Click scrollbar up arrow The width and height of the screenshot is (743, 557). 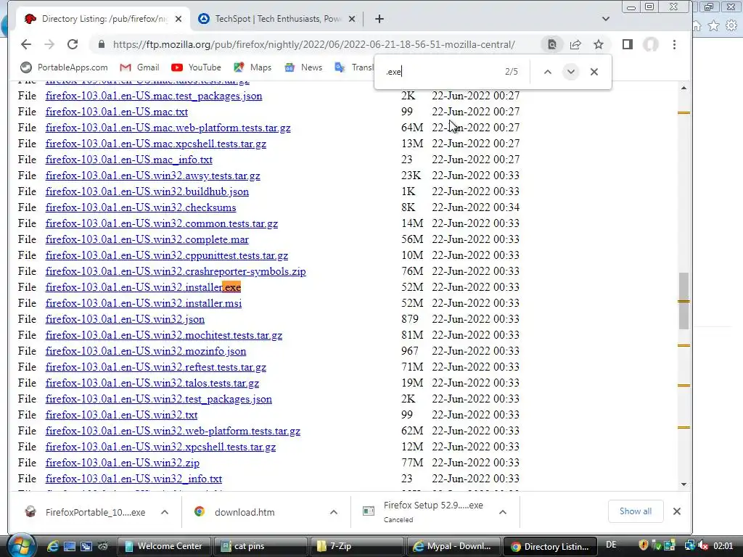[684, 88]
